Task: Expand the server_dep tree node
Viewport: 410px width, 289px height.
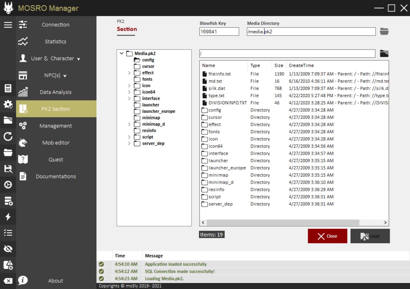Action: pos(129,144)
